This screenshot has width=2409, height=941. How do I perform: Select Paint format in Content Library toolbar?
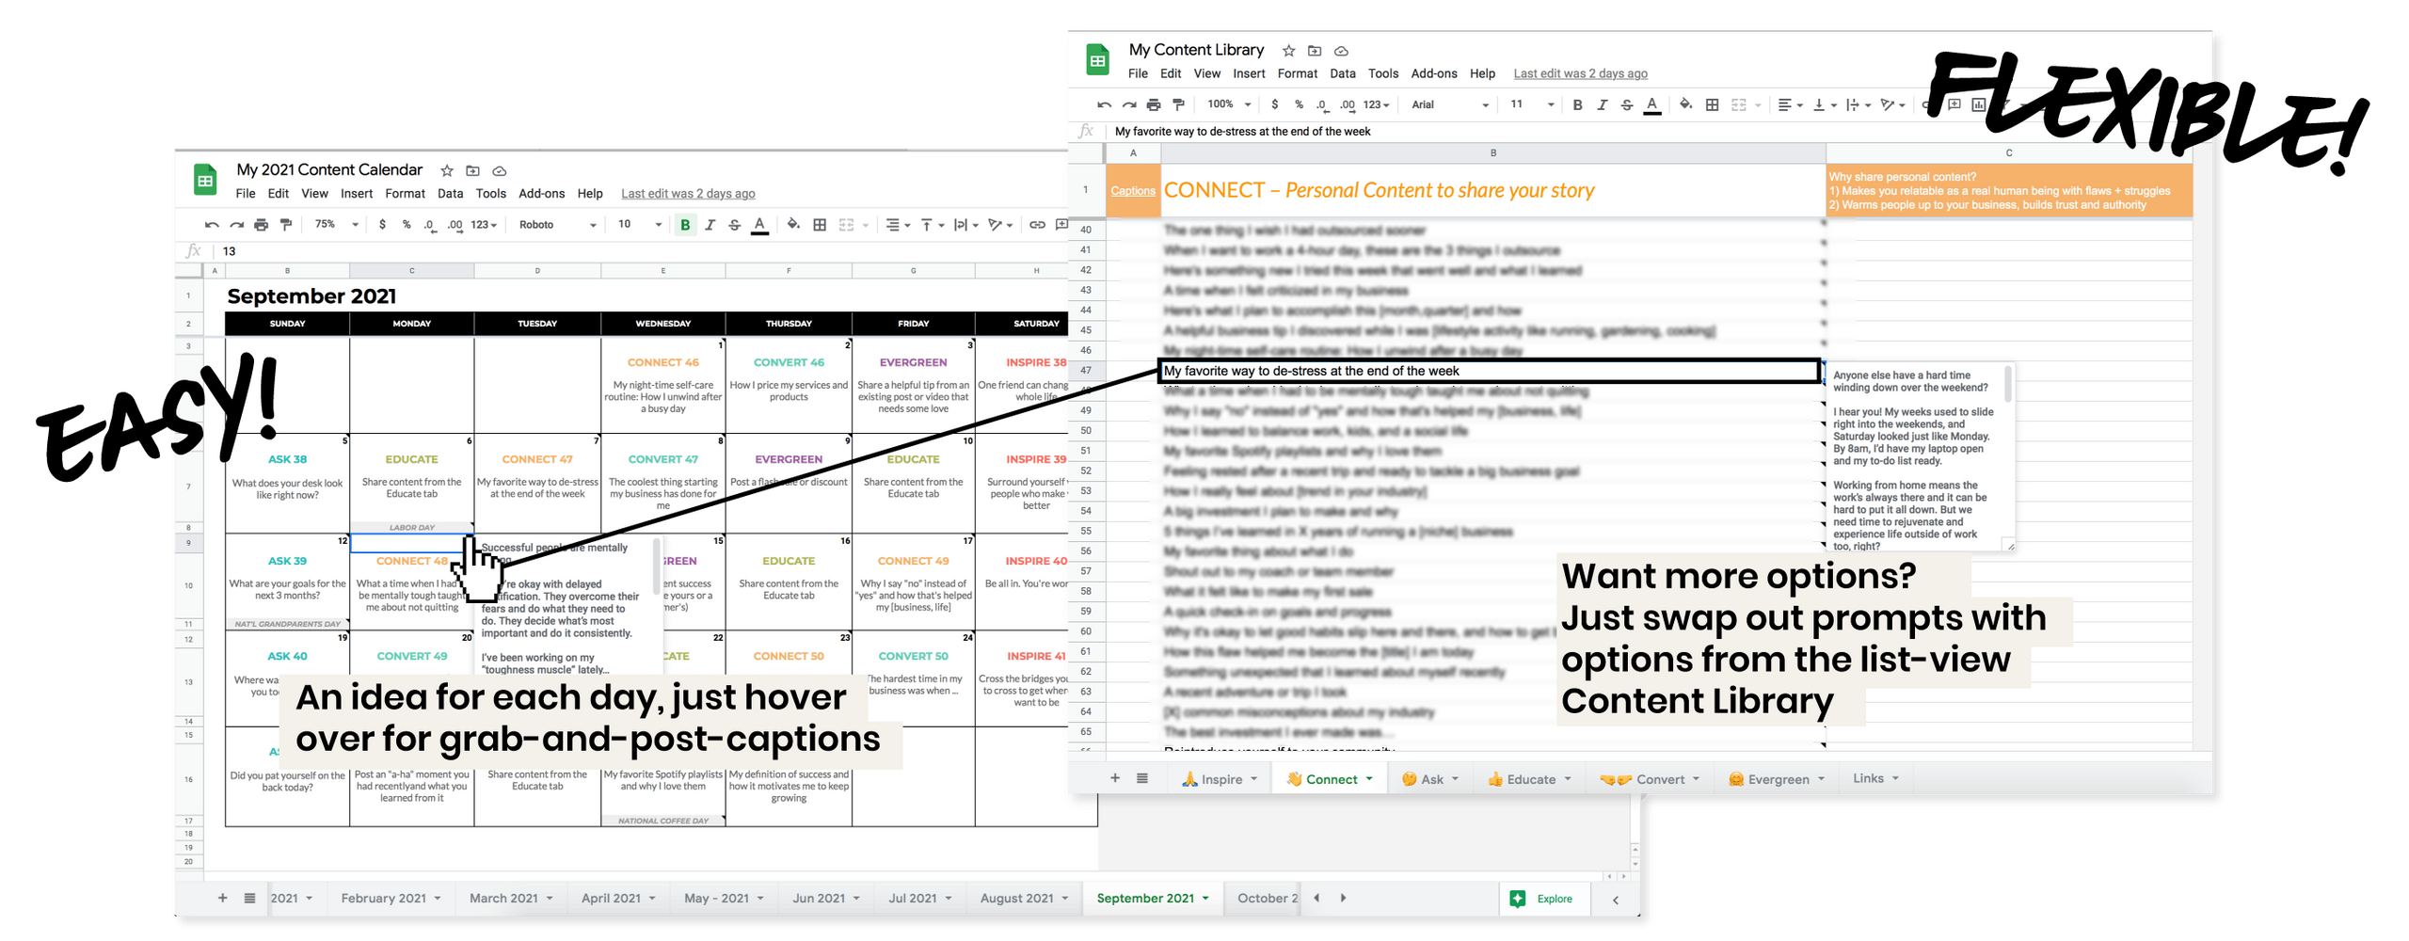coord(1178,105)
